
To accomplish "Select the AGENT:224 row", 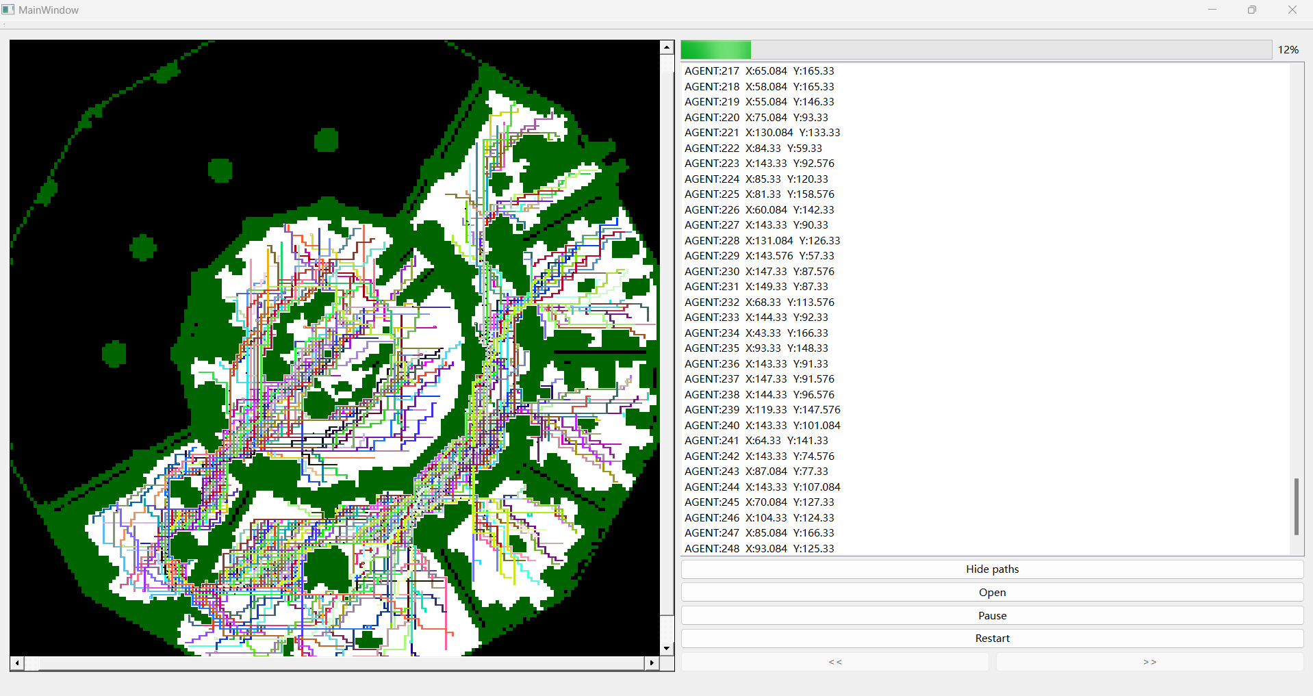I will pyautogui.click(x=986, y=179).
